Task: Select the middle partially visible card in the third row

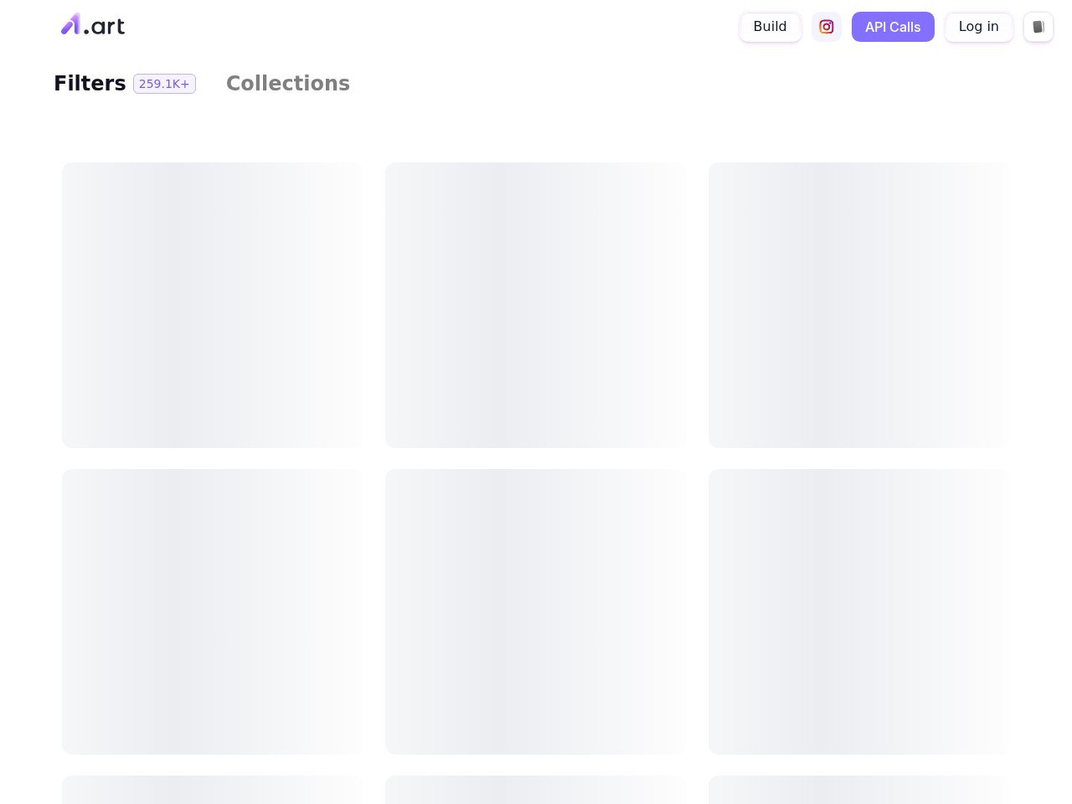Action: (535, 790)
